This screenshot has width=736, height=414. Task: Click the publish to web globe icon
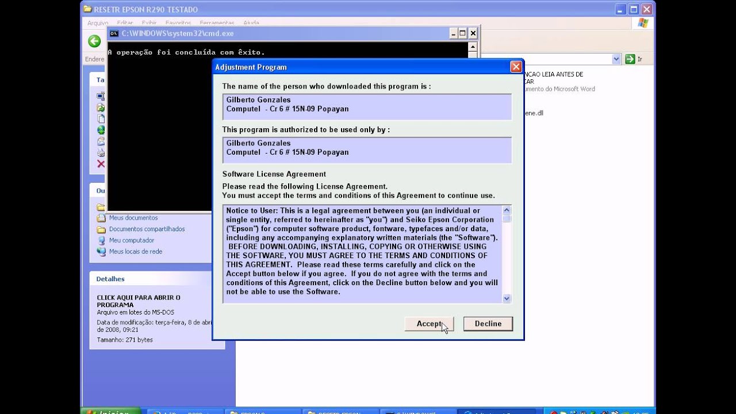pos(101,130)
